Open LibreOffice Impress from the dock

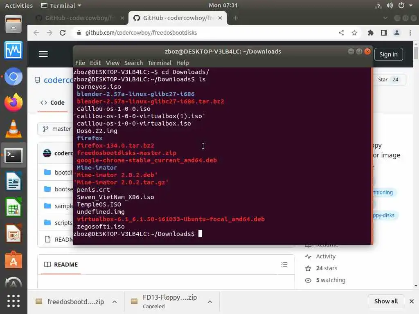(14, 233)
